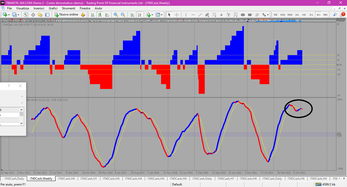Open the File menu
This screenshot has width=347, height=187.
[9, 8]
